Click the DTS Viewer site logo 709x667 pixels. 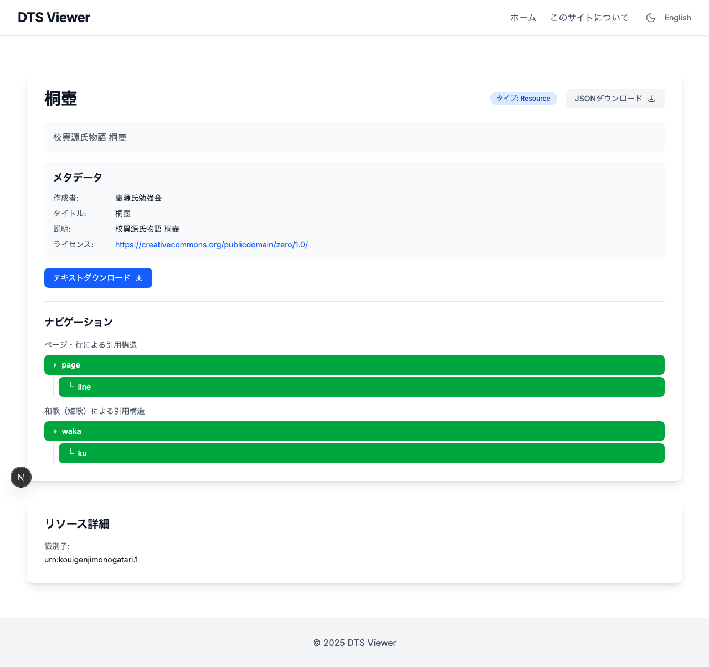[54, 18]
